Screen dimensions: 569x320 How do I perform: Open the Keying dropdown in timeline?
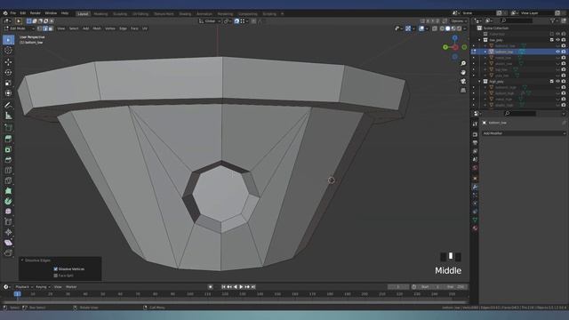(x=43, y=286)
